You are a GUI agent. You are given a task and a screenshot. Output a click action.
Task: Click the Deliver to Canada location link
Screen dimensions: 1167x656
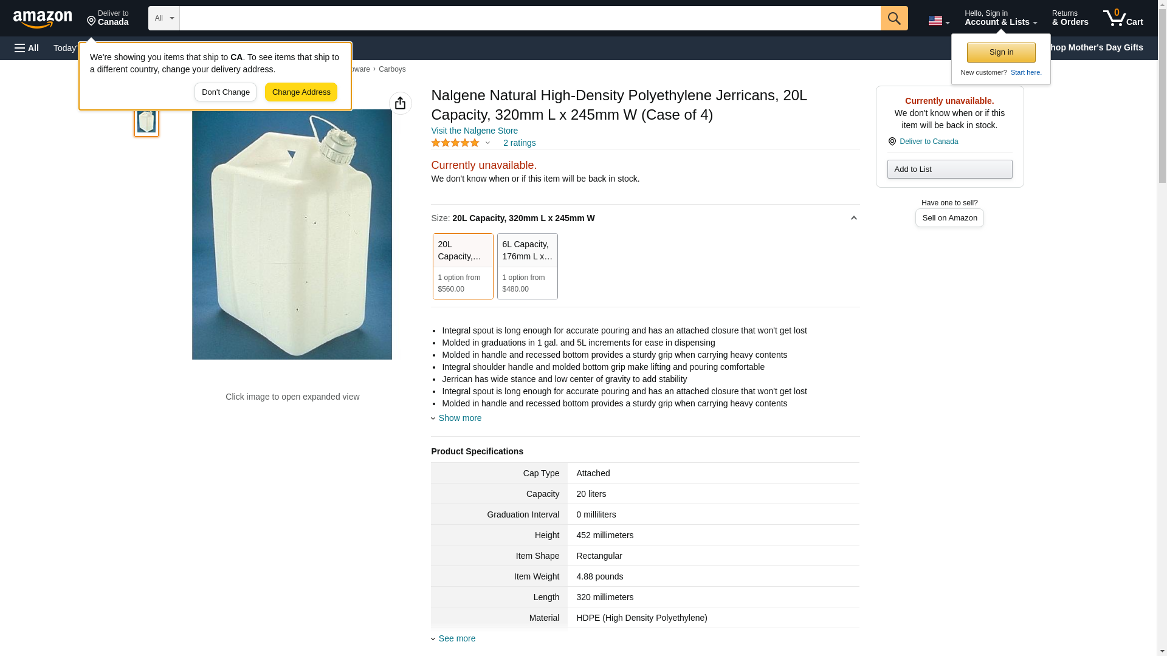pos(108,18)
